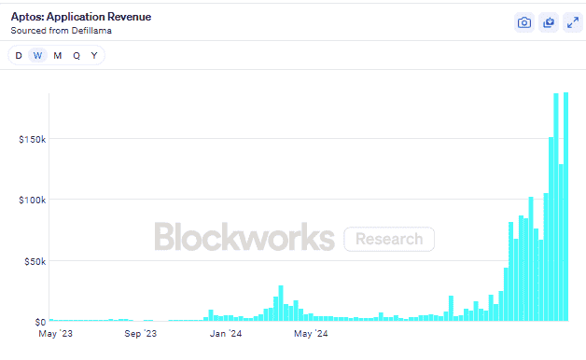The width and height of the screenshot is (586, 360).
Task: Click 'Sourced from Defillama' subtitle
Action: point(62,31)
